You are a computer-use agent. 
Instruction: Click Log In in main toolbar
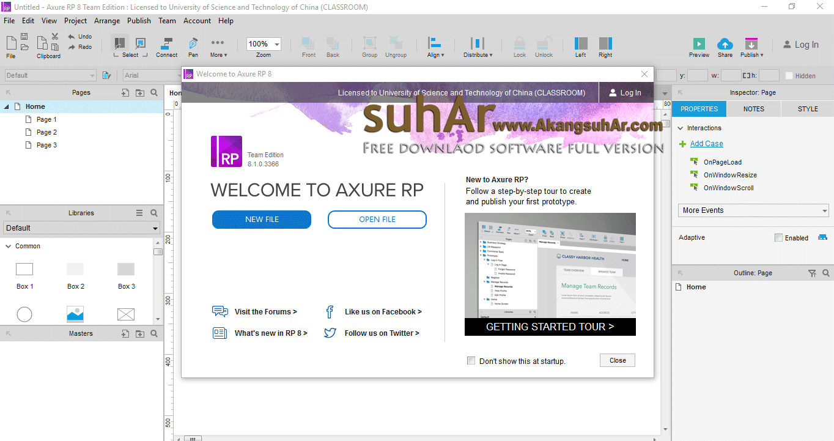(800, 45)
